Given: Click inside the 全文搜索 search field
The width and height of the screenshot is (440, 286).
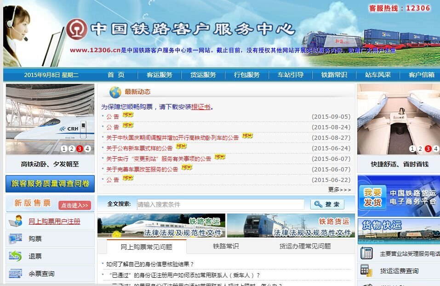Looking at the screenshot, I should [x=221, y=204].
